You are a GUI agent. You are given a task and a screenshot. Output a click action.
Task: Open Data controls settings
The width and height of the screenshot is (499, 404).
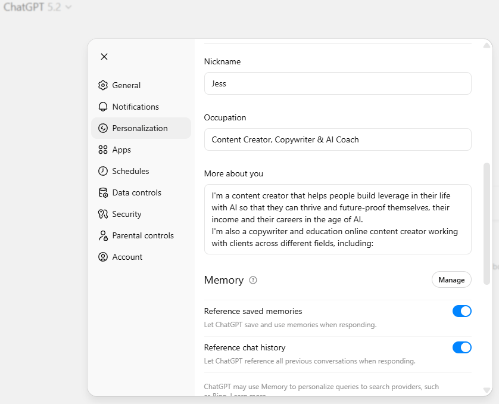pyautogui.click(x=141, y=192)
